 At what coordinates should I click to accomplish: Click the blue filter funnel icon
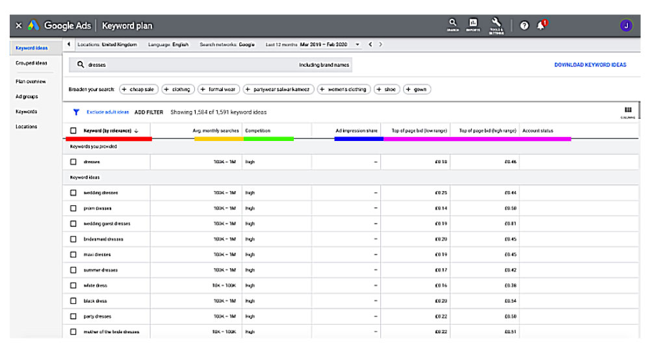[x=76, y=112]
